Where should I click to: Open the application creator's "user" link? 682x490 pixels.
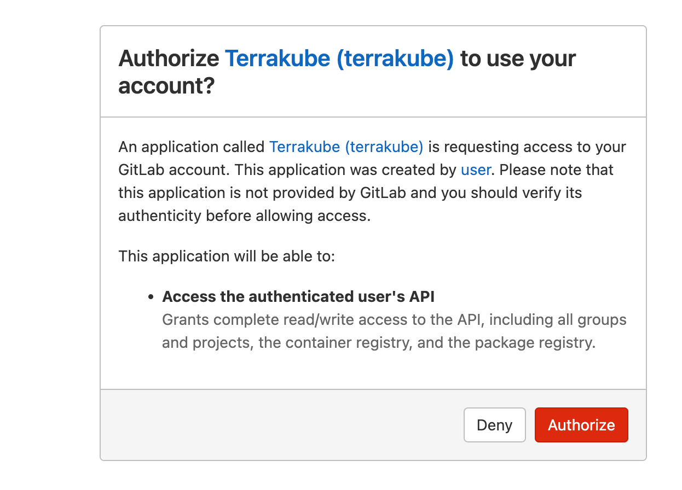[475, 170]
